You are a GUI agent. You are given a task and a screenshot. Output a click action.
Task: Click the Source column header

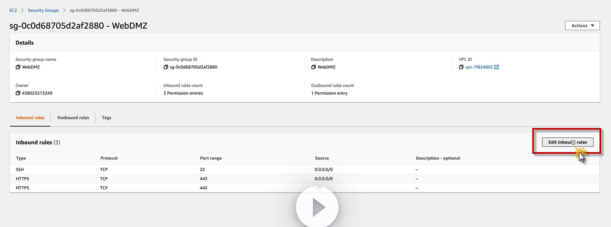pyautogui.click(x=322, y=158)
